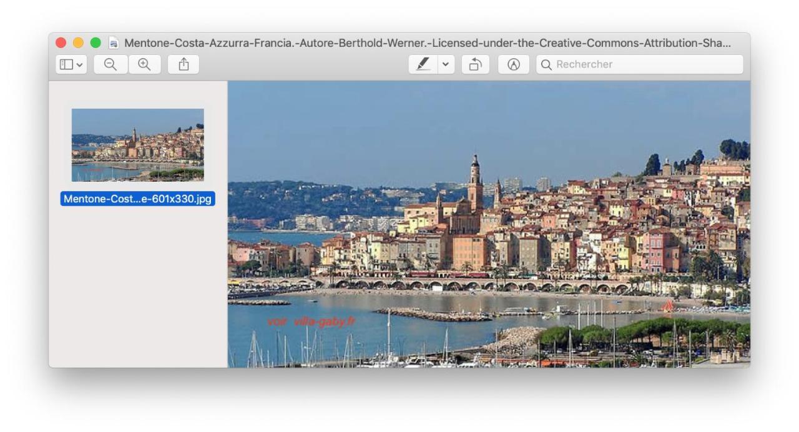Close the Preview window with red button
799x432 pixels.
(x=61, y=43)
